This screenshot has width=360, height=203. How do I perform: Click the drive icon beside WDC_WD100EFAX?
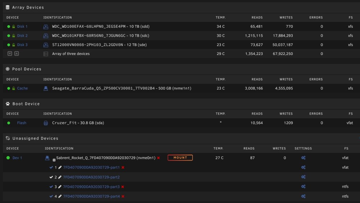point(46,27)
